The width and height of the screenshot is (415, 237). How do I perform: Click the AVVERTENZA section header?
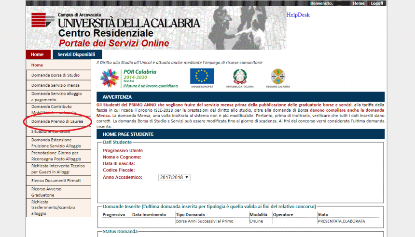click(x=240, y=97)
